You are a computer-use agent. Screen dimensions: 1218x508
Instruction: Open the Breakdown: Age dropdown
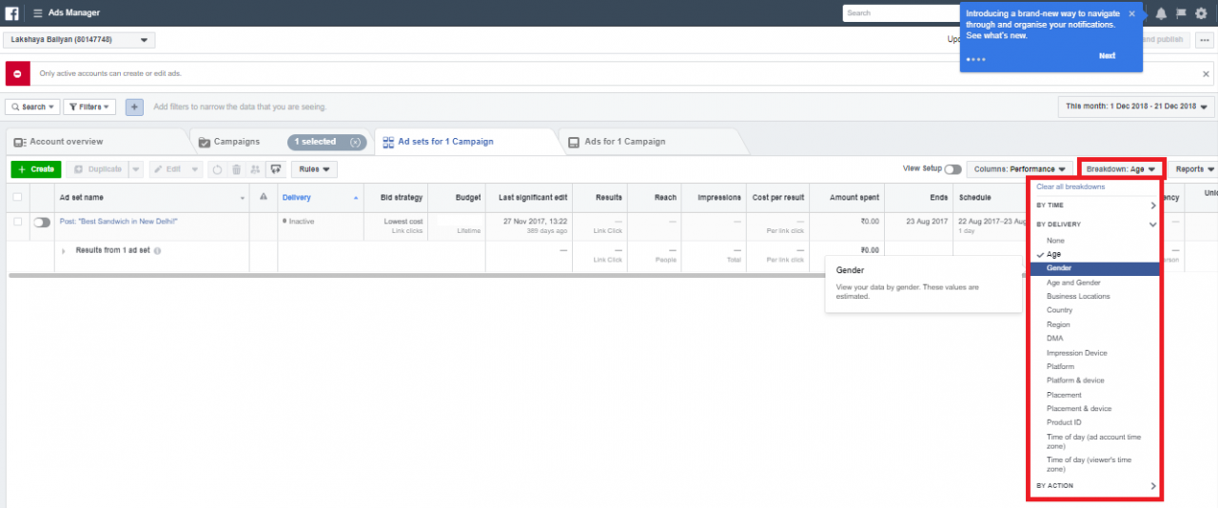[x=1121, y=169]
